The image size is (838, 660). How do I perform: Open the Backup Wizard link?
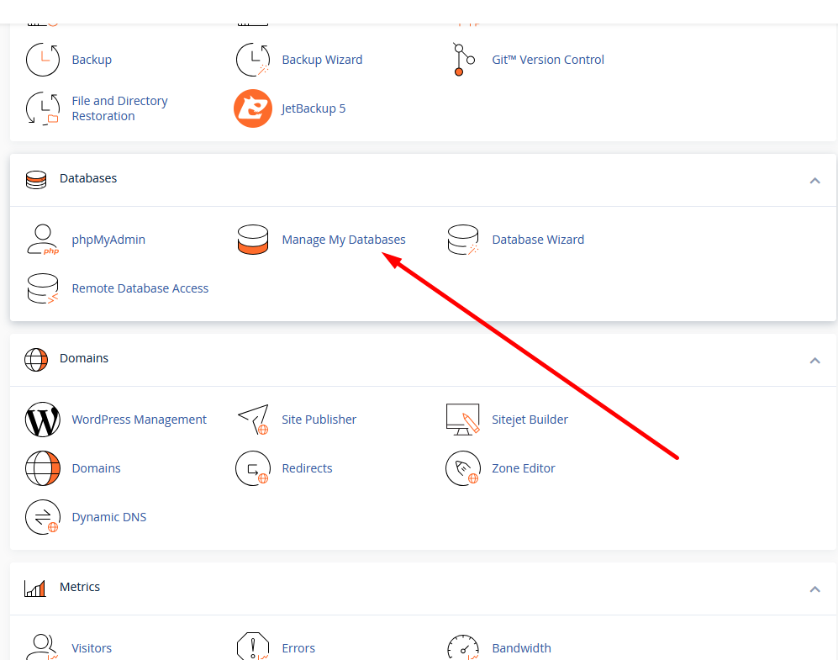(322, 60)
